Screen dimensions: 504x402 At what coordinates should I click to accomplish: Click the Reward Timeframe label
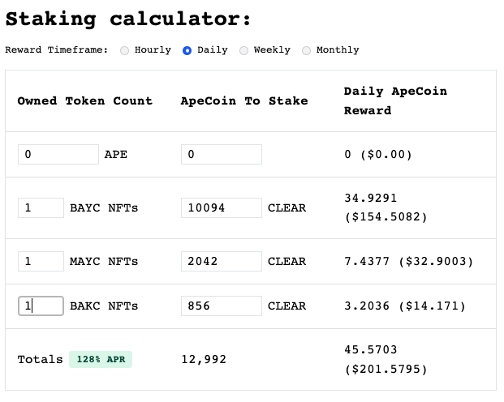[57, 50]
